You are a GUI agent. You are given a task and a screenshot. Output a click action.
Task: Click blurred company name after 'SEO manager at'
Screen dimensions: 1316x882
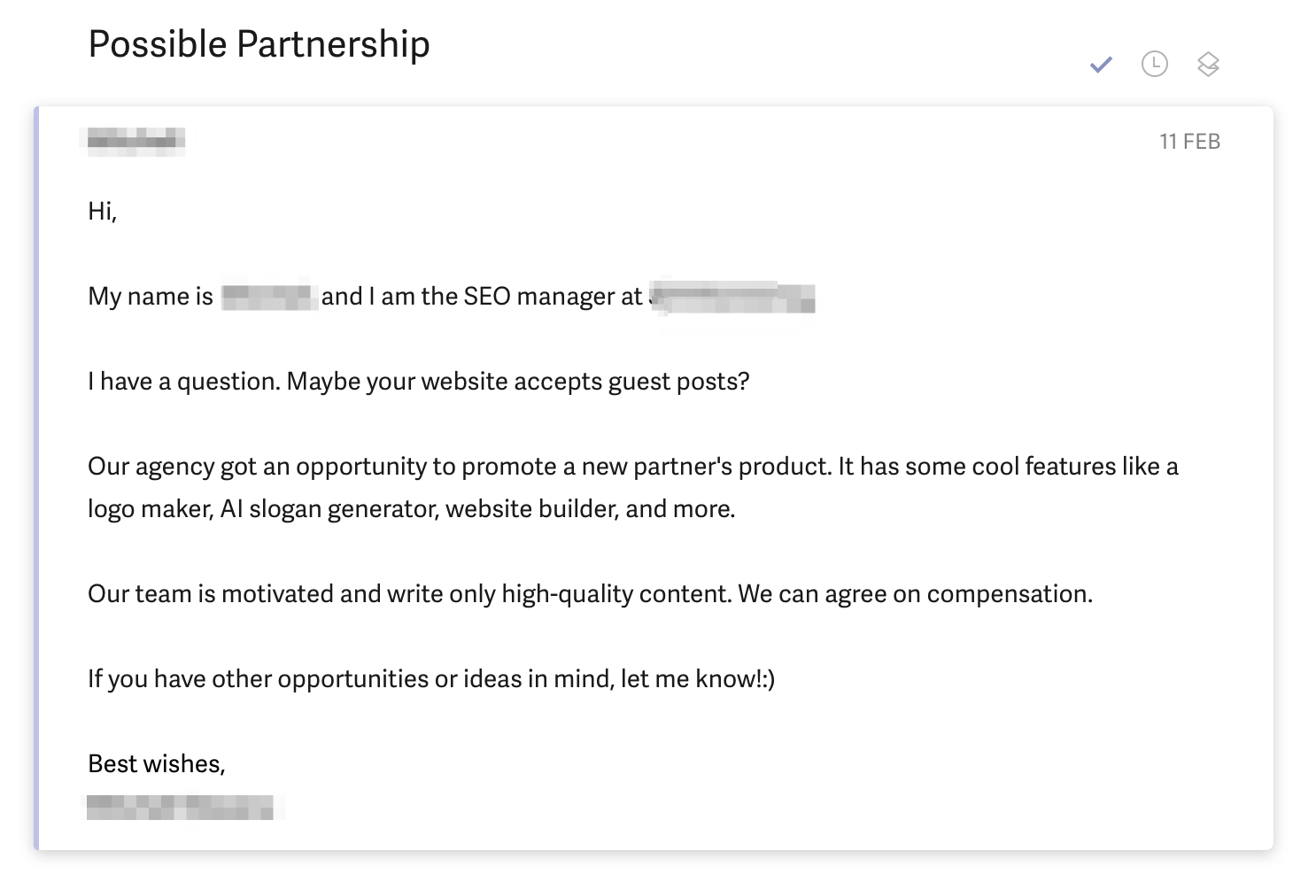coord(733,297)
